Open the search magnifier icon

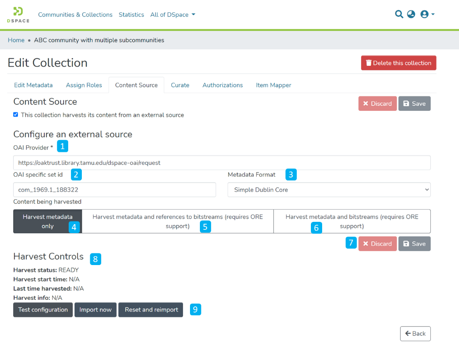(x=399, y=15)
